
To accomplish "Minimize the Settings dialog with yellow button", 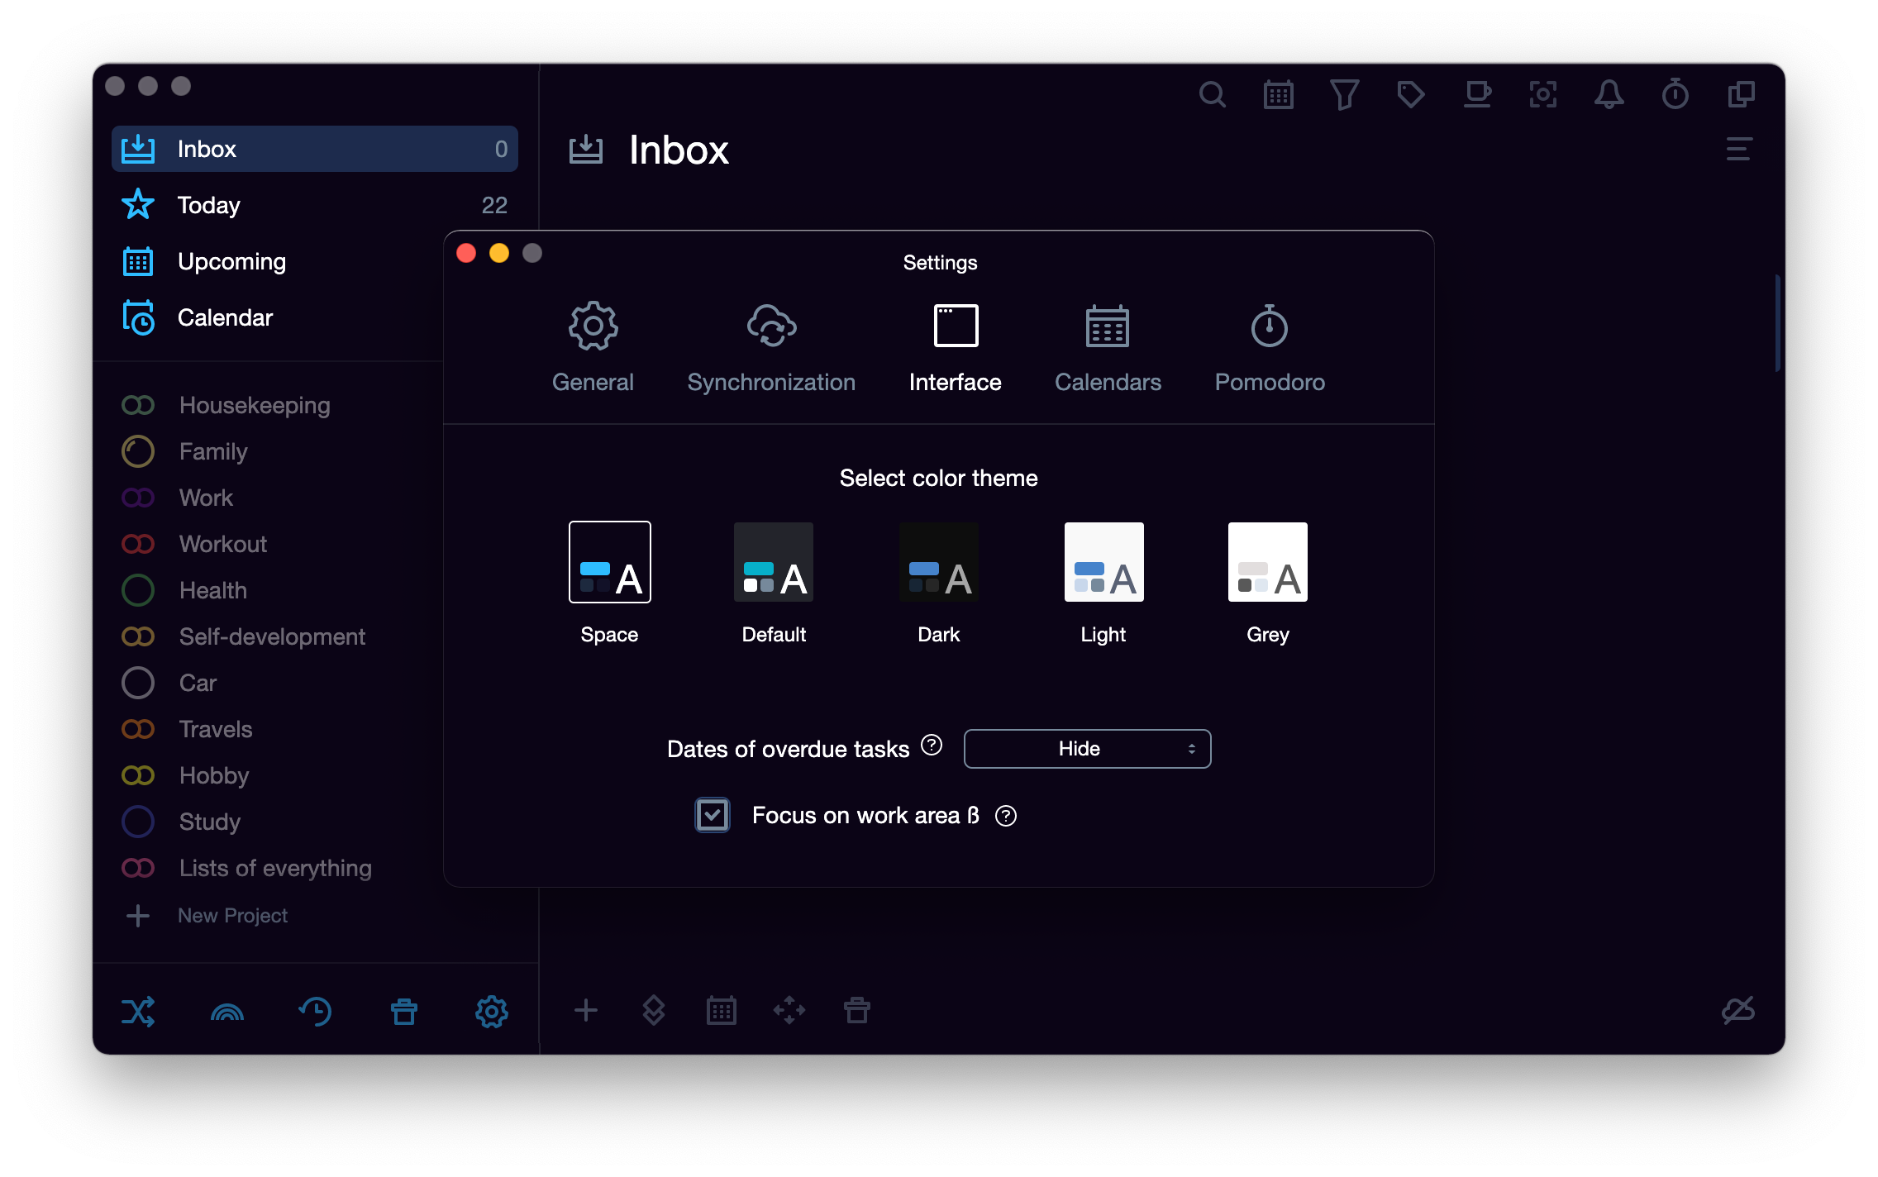I will click(x=499, y=253).
